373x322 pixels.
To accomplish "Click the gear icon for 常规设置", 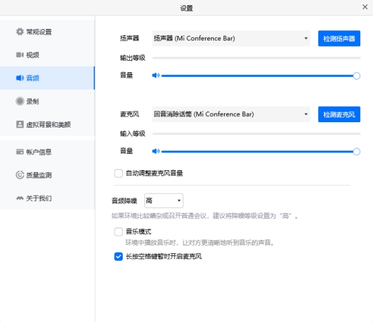I will pos(20,32).
